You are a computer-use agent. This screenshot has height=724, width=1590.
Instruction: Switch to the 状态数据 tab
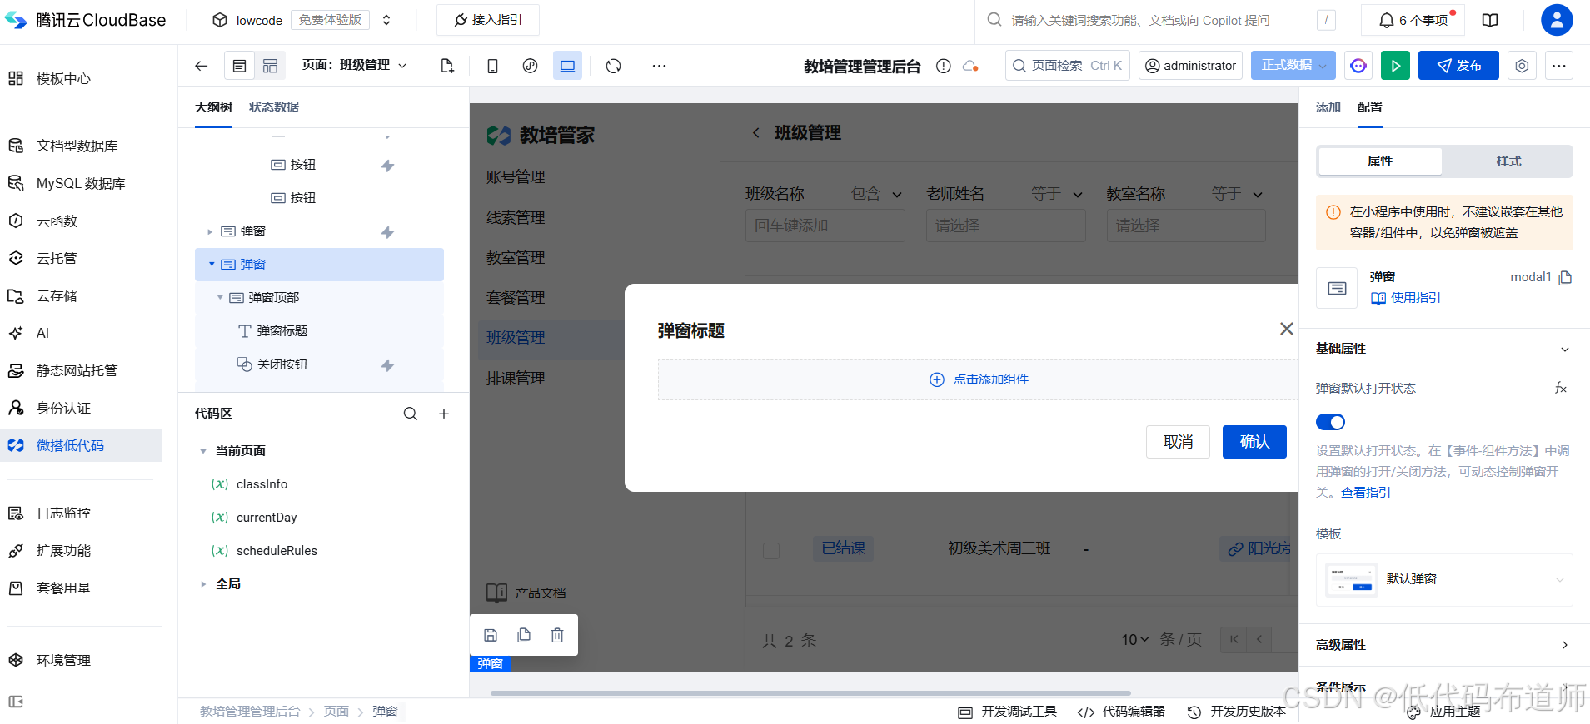point(273,107)
